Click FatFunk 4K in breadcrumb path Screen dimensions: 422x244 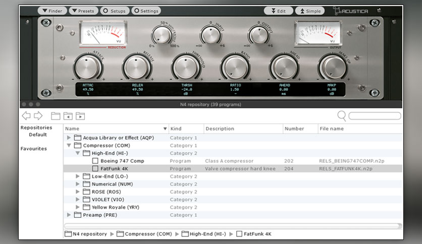[254, 234]
